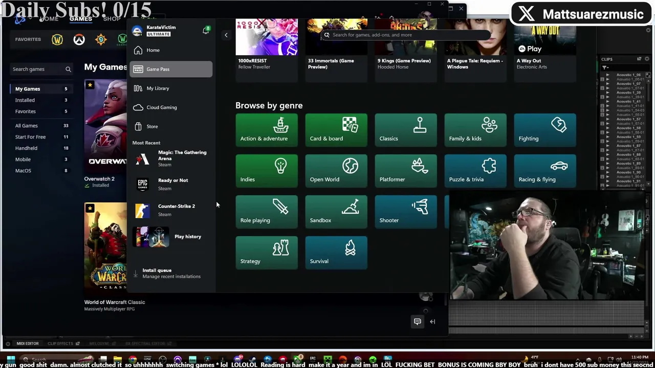This screenshot has height=368, width=655.
Task: Browse the Fighting genre
Action: coord(545,130)
